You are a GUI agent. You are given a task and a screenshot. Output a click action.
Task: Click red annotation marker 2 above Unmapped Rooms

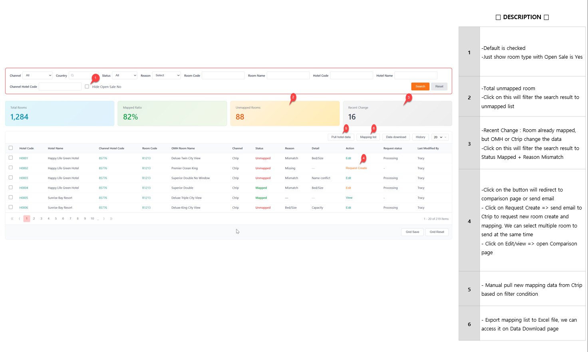tap(293, 97)
